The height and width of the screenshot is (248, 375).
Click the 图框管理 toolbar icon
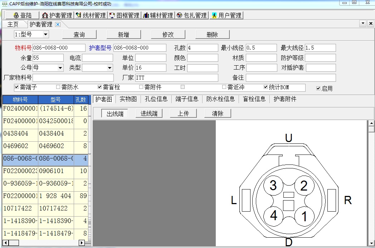tap(112, 15)
